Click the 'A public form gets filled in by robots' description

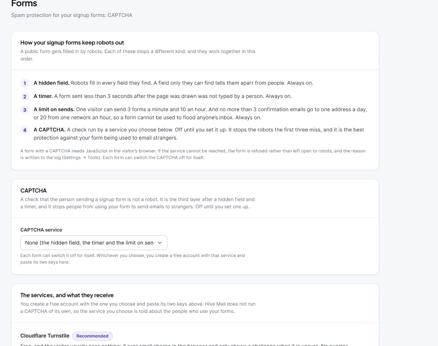click(x=138, y=55)
